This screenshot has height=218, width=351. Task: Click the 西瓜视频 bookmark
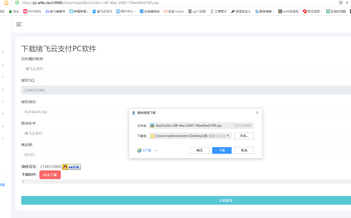[312, 12]
